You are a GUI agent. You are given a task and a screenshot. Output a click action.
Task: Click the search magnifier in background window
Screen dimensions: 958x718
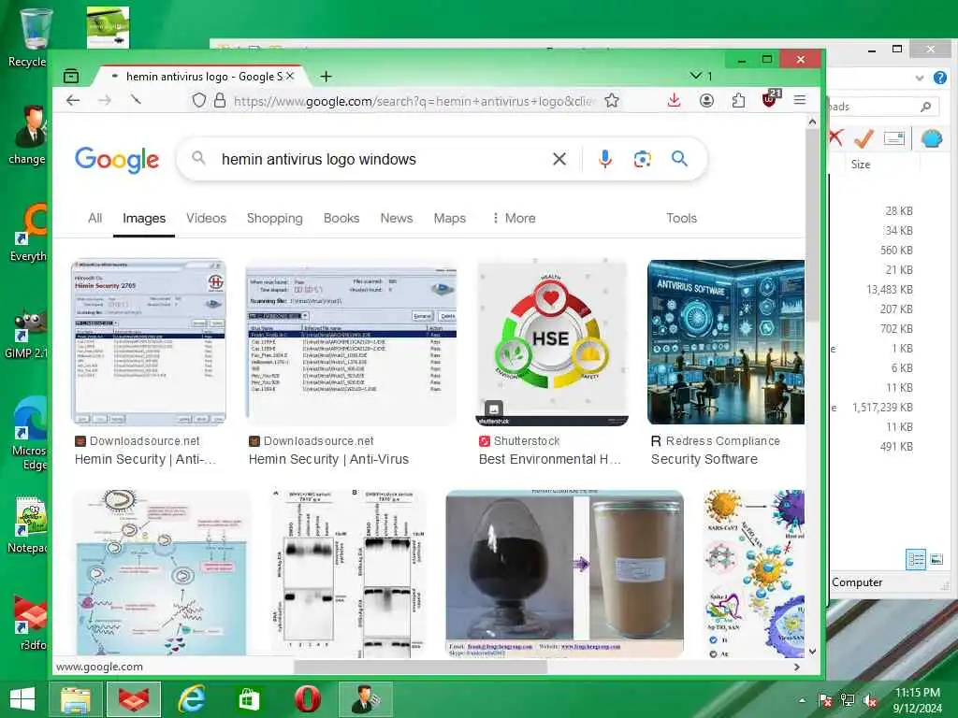[x=925, y=107]
